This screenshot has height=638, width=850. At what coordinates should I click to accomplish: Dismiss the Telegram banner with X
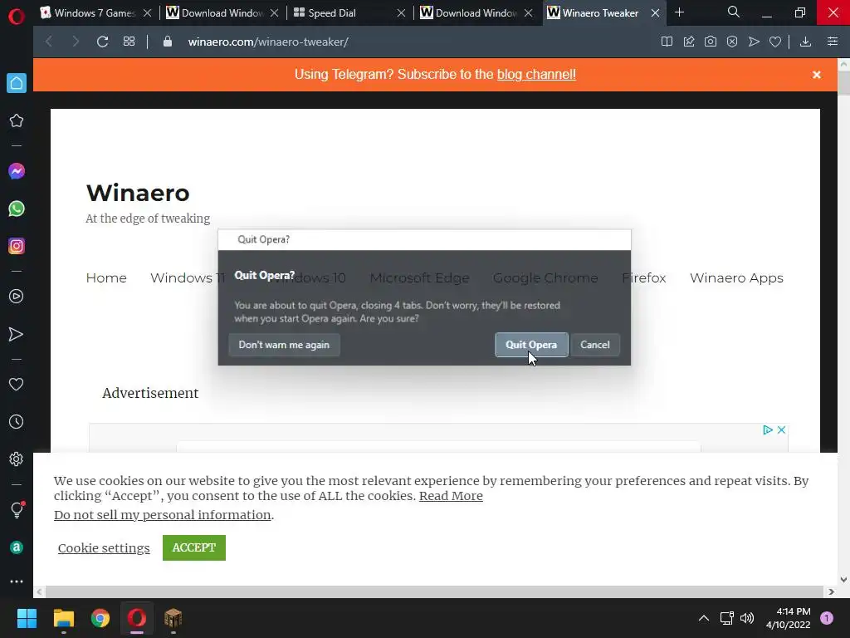(817, 75)
